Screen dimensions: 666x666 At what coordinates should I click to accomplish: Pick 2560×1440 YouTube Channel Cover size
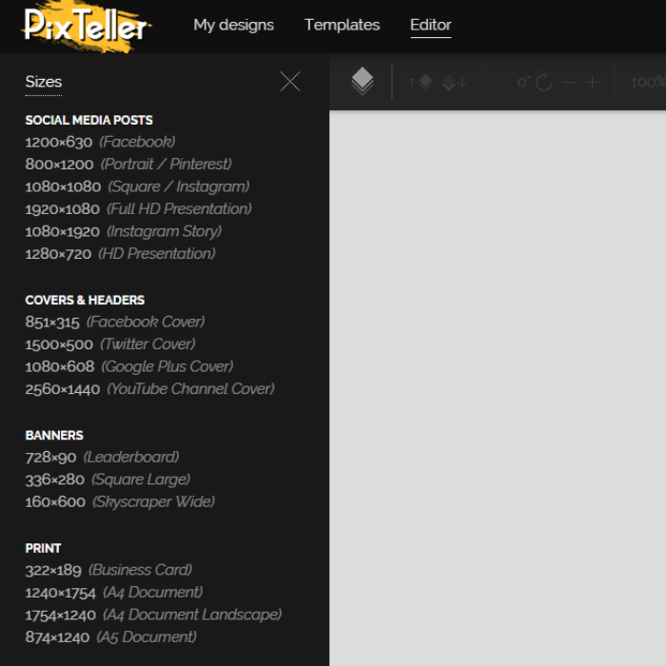(x=150, y=389)
